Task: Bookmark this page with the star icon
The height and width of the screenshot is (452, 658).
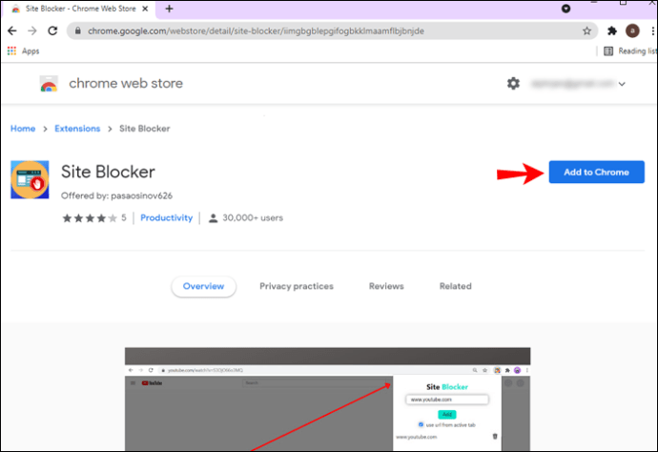Action: [586, 31]
